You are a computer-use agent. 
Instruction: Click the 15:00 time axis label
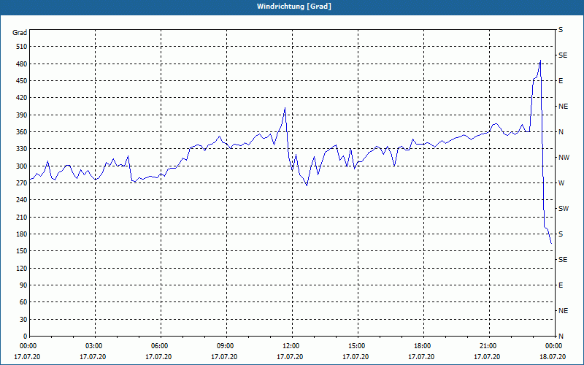[x=358, y=345]
